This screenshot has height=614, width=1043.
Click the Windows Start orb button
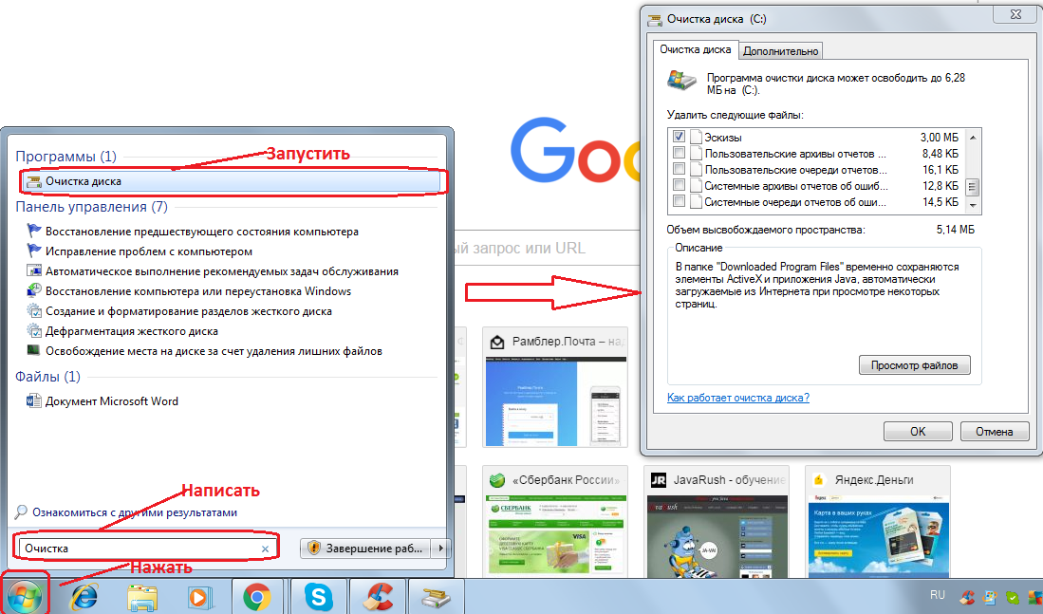click(25, 596)
